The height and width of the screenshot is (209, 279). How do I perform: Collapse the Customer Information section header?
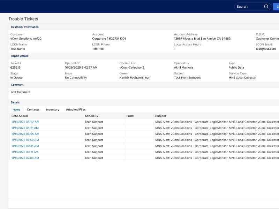coord(25,27)
